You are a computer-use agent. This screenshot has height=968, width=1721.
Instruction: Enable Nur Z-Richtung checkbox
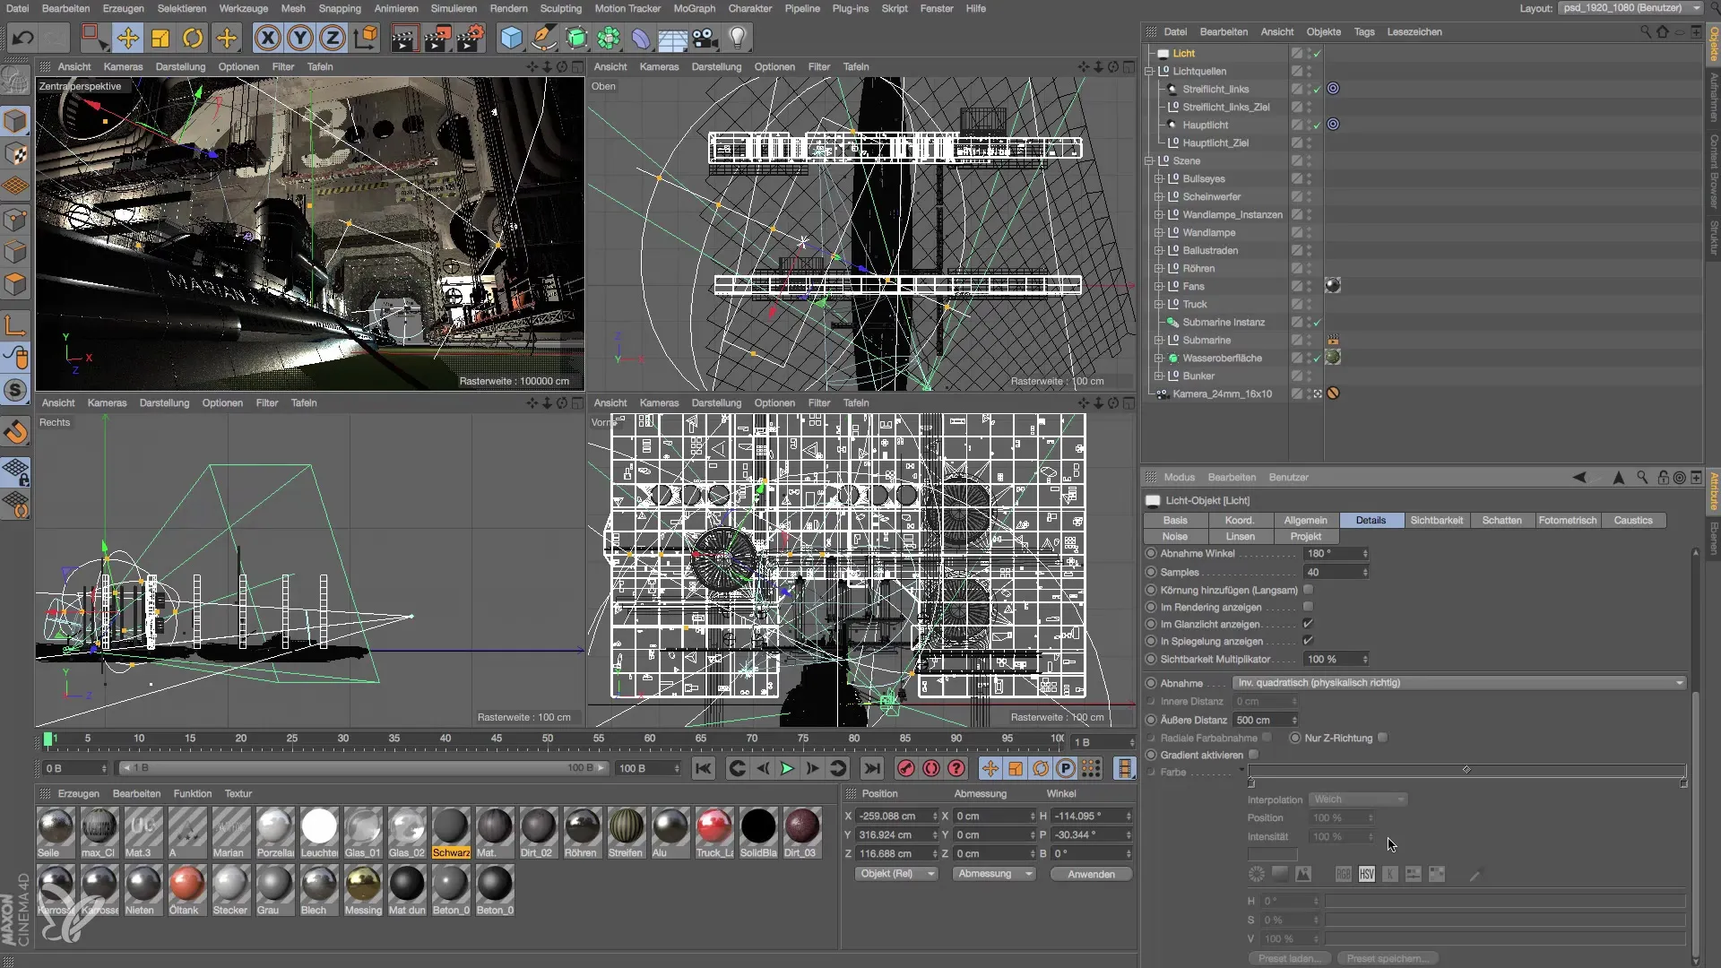coord(1383,738)
